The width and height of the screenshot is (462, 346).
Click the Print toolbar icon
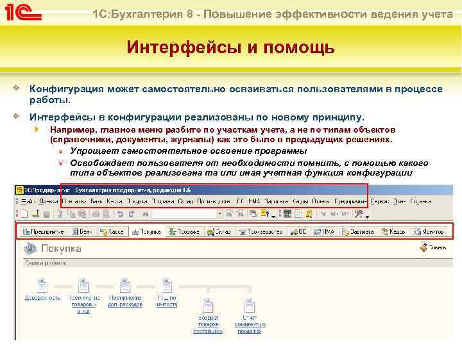96,214
